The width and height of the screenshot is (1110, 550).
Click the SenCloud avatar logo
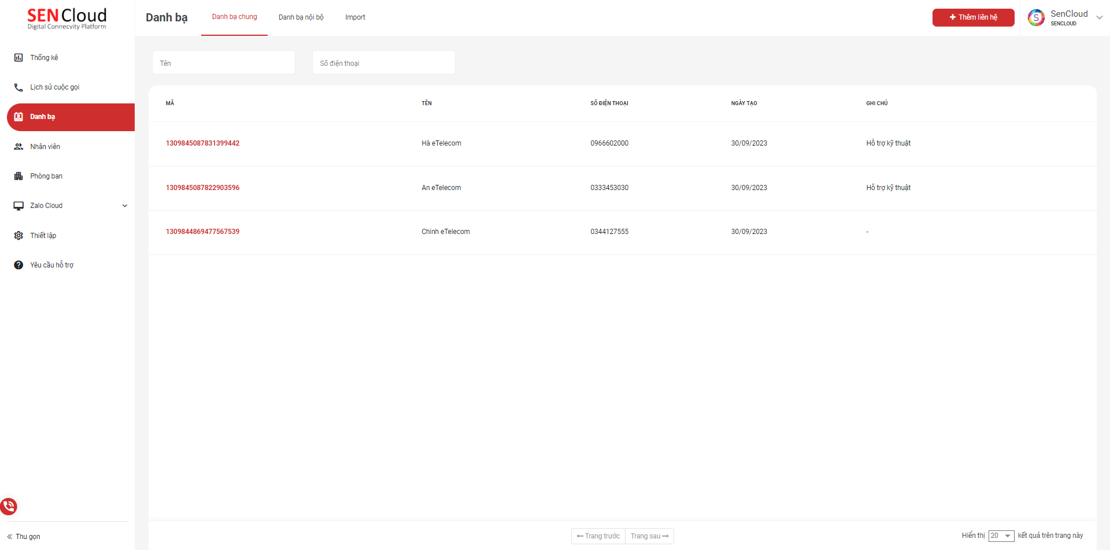pyautogui.click(x=1036, y=17)
